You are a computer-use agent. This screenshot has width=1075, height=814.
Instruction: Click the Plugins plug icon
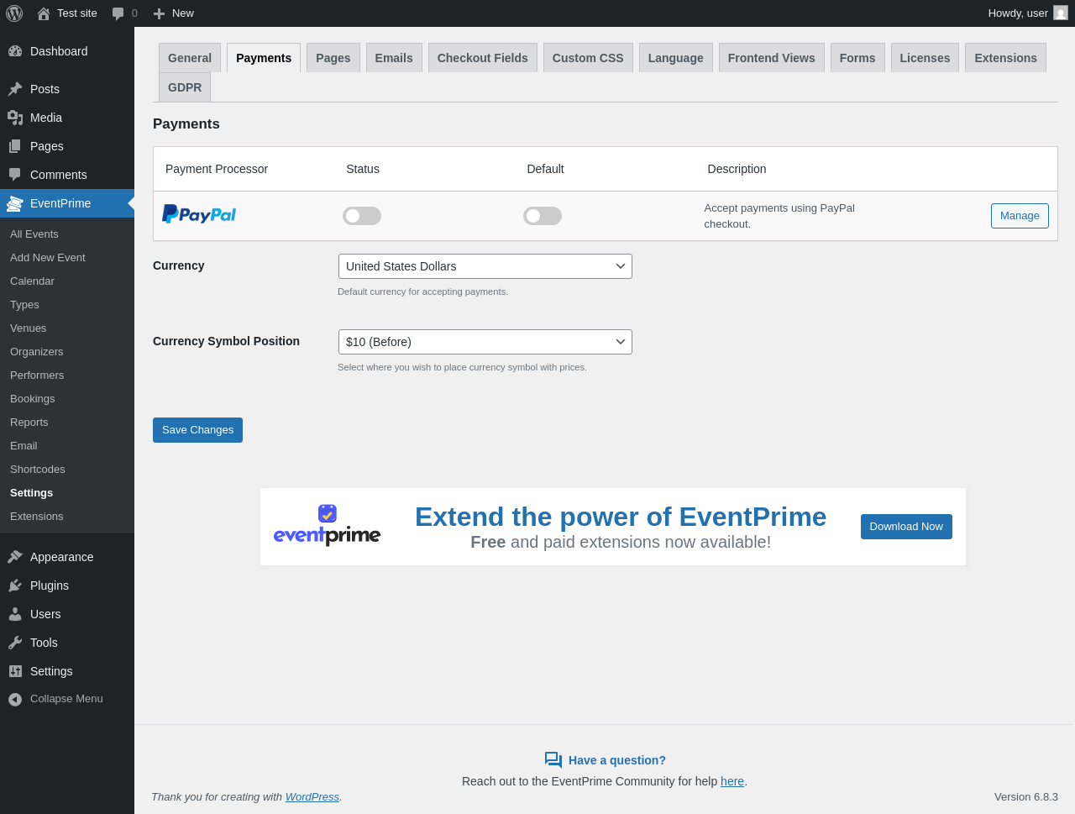15,586
